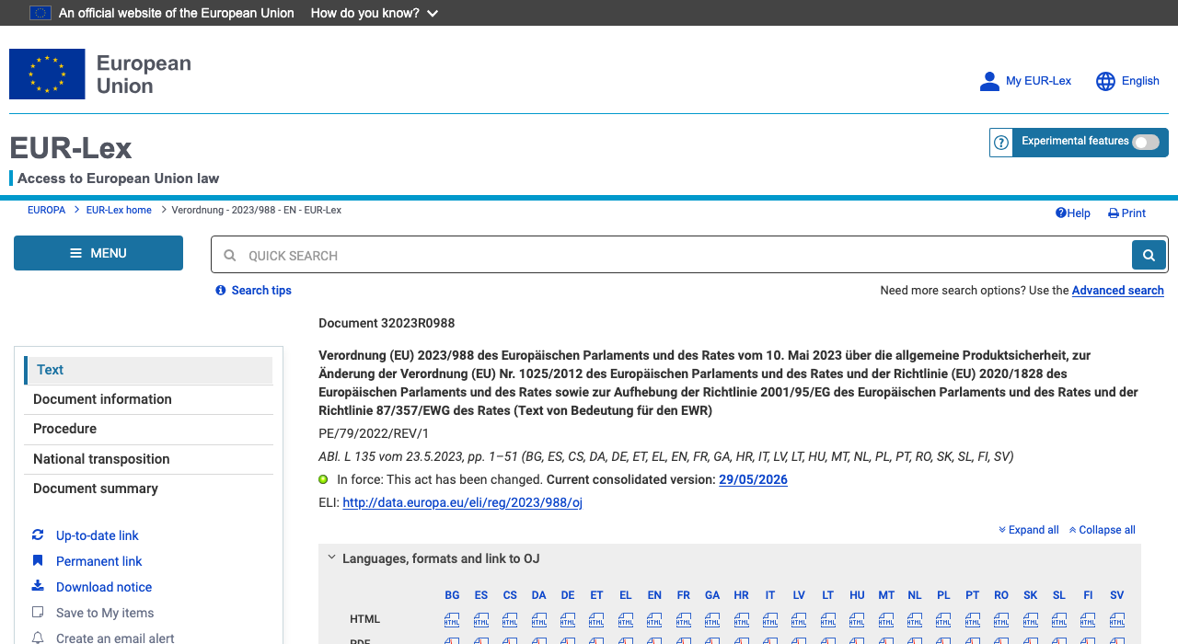1178x644 pixels.
Task: Go to EUR-Lex home breadcrumb
Action: tap(119, 210)
